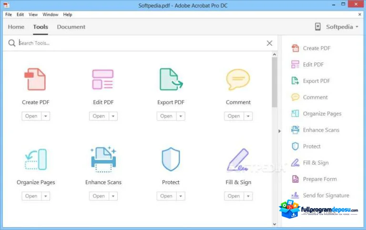Select Fill & Sign icon in right sidebar
Screen dimensions: 366x230
tap(295, 163)
